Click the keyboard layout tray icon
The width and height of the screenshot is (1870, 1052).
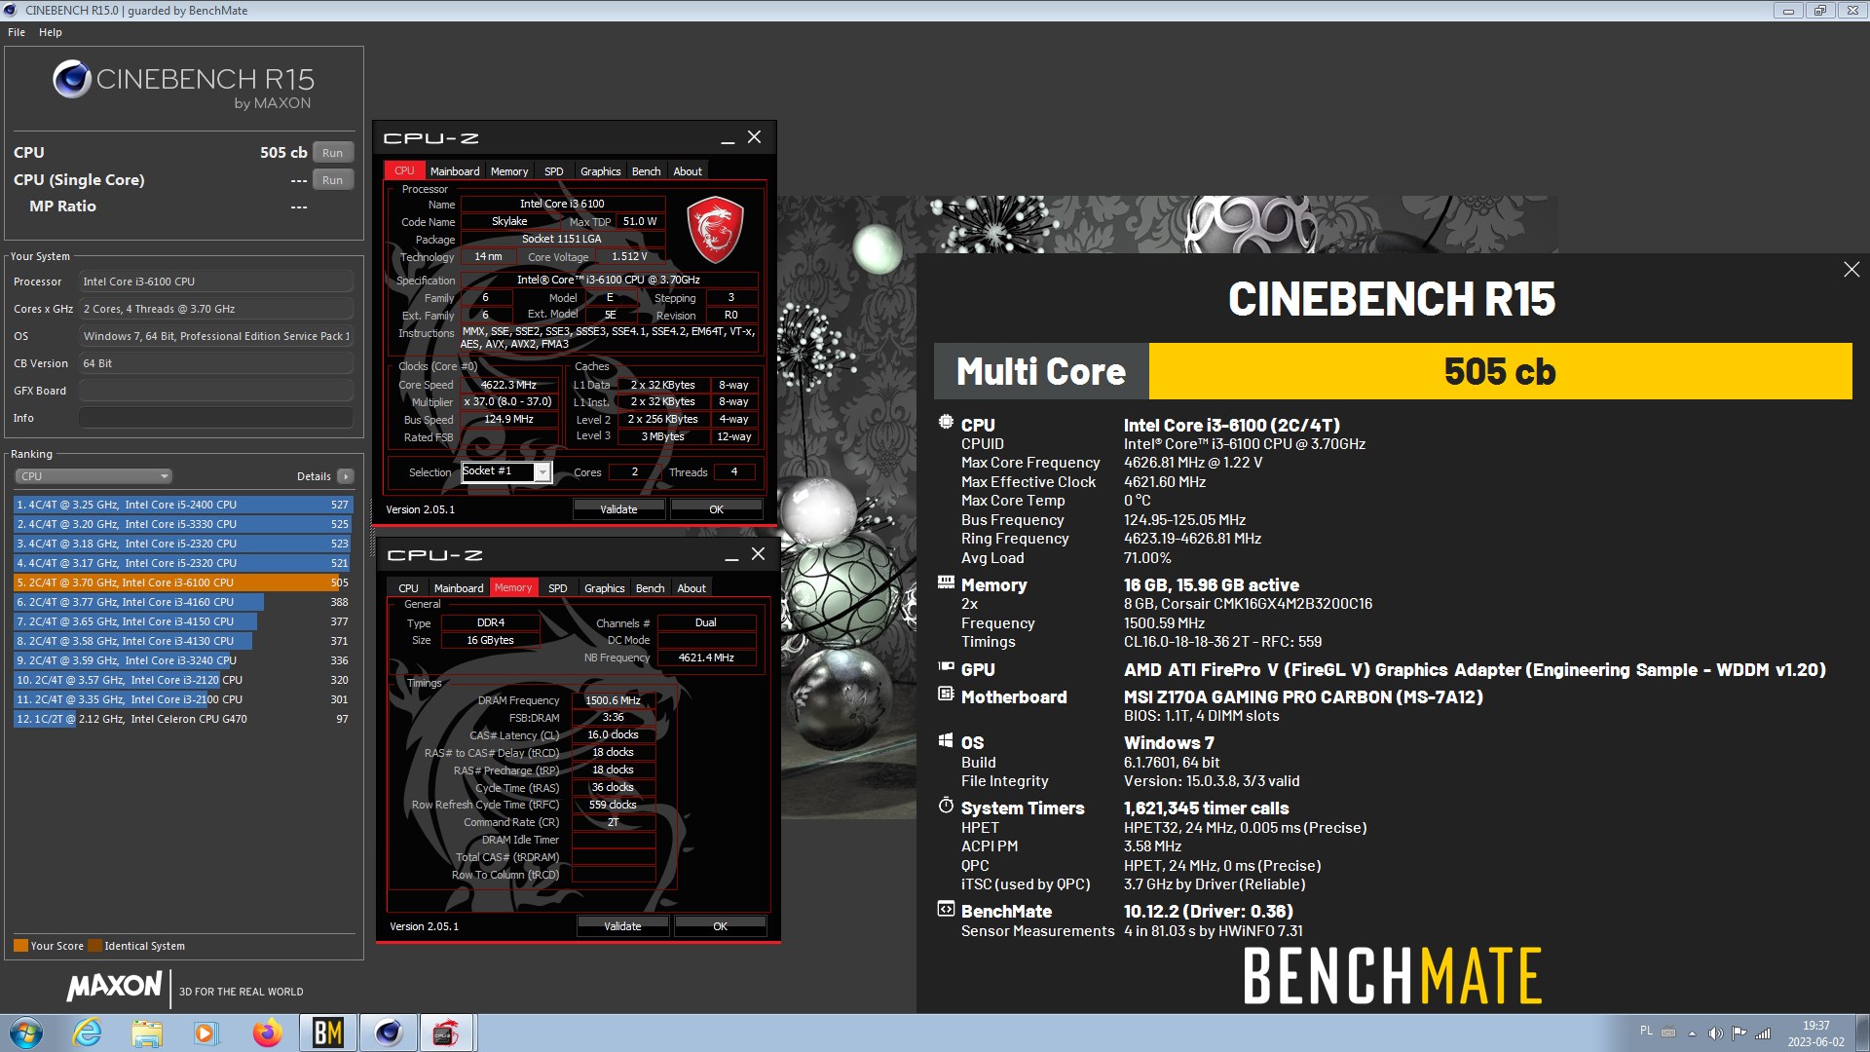1668,1033
